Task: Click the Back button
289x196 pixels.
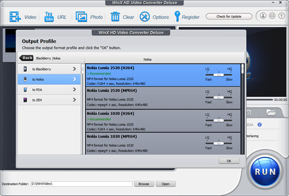Action: 26,58
